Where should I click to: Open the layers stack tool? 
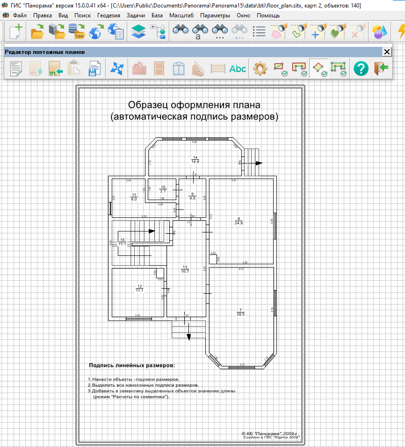138,31
